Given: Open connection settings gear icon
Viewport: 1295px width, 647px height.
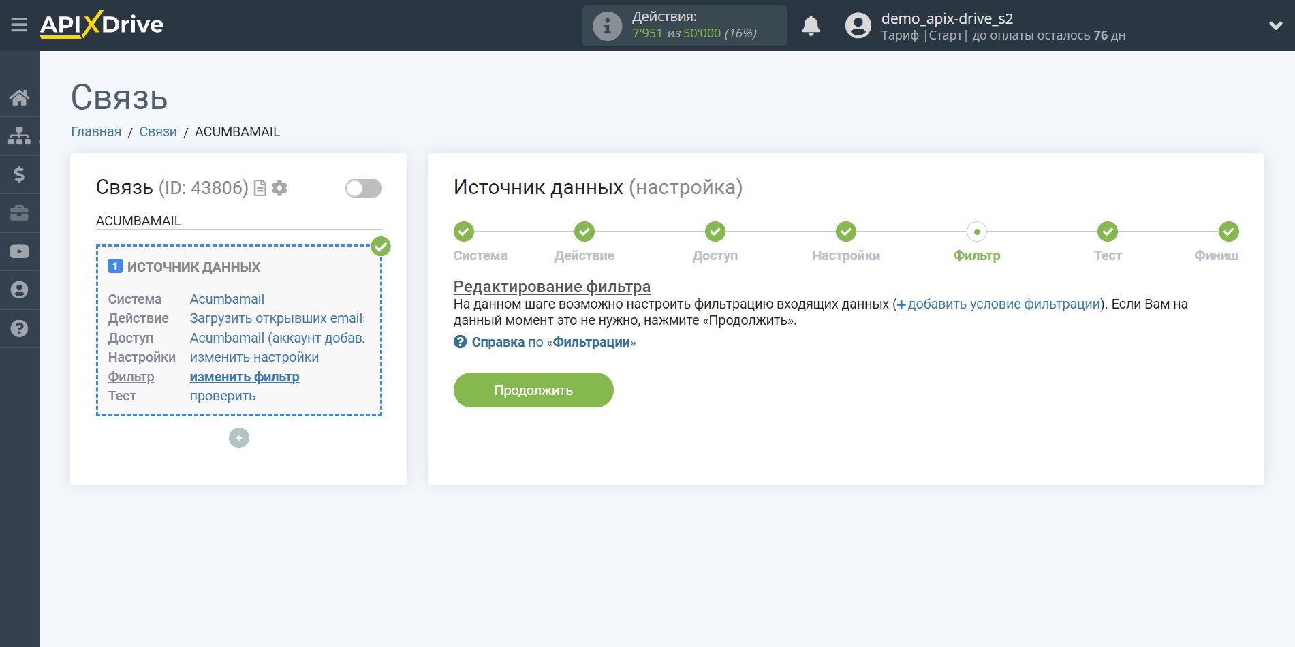Looking at the screenshot, I should 279,188.
